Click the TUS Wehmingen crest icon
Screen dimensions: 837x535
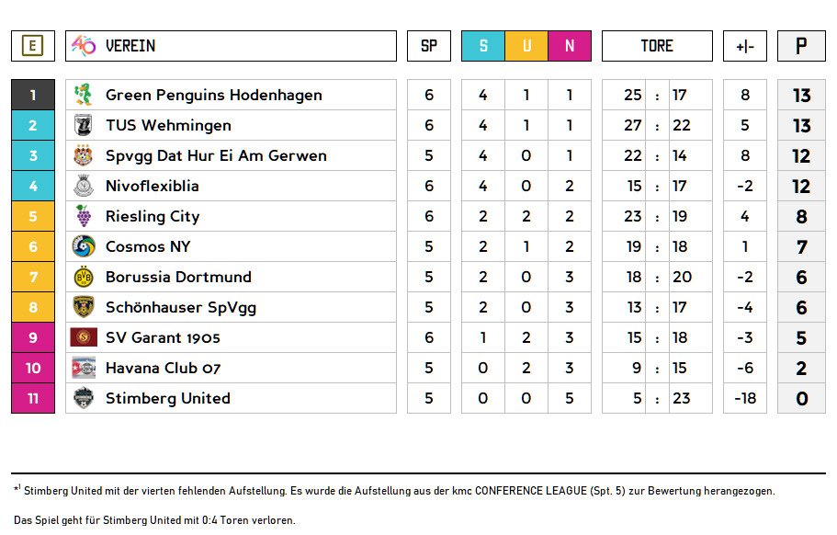84,125
